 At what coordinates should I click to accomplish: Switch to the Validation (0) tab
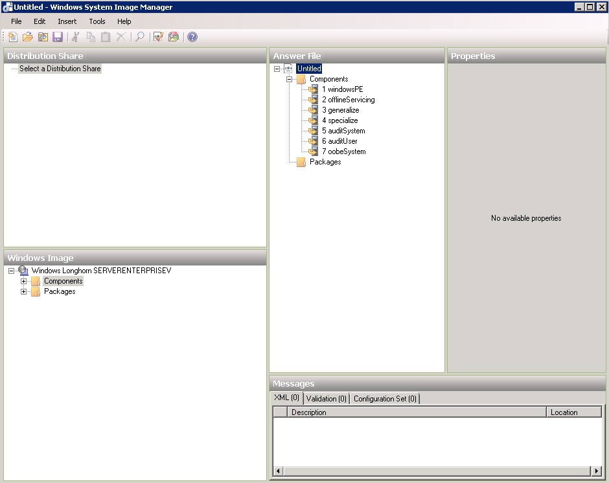click(327, 399)
